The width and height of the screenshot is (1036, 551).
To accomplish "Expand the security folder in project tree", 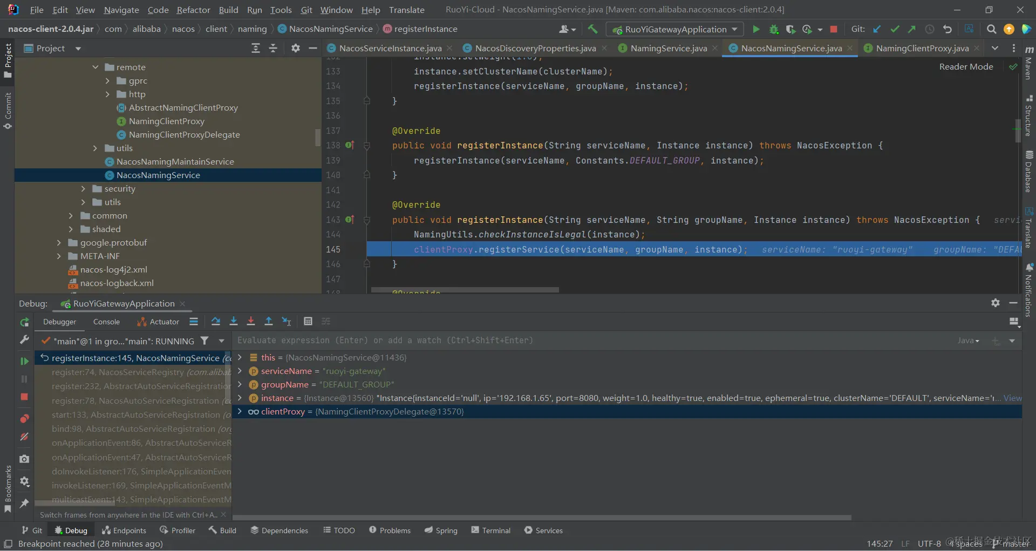I will (83, 189).
